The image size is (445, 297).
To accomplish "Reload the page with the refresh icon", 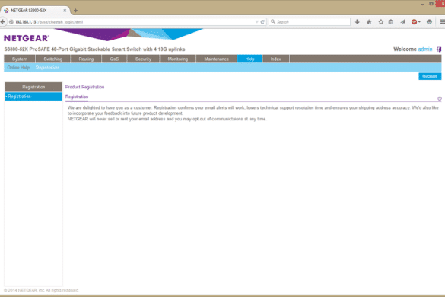I will click(x=262, y=21).
